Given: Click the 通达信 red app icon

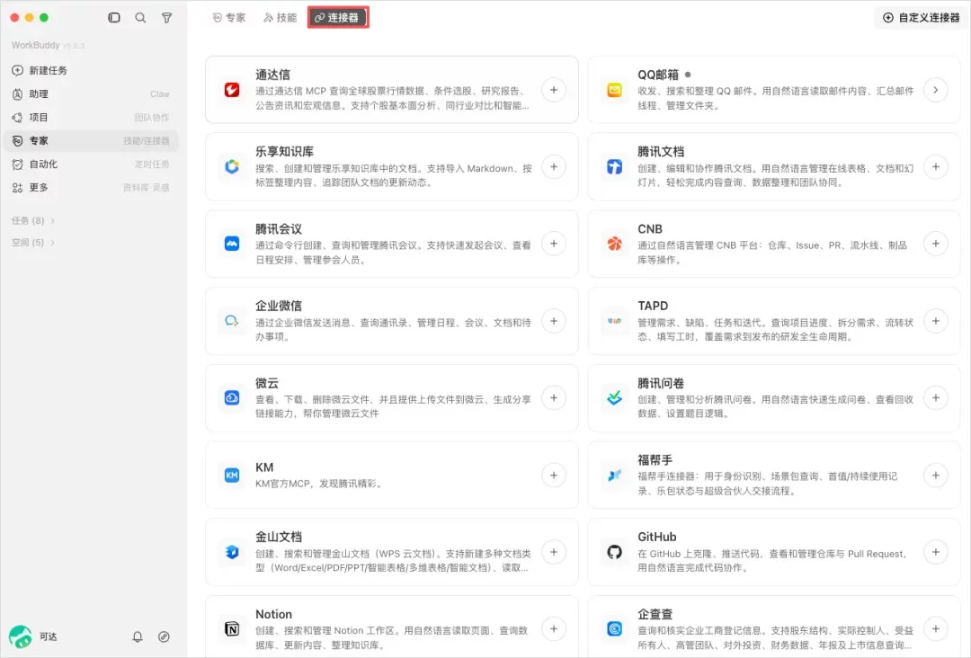Looking at the screenshot, I should point(232,90).
